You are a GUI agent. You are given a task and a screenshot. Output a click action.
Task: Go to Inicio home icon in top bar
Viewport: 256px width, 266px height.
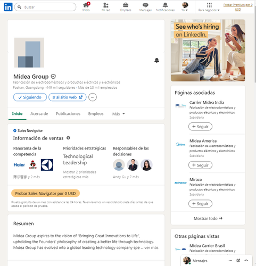click(86, 7)
